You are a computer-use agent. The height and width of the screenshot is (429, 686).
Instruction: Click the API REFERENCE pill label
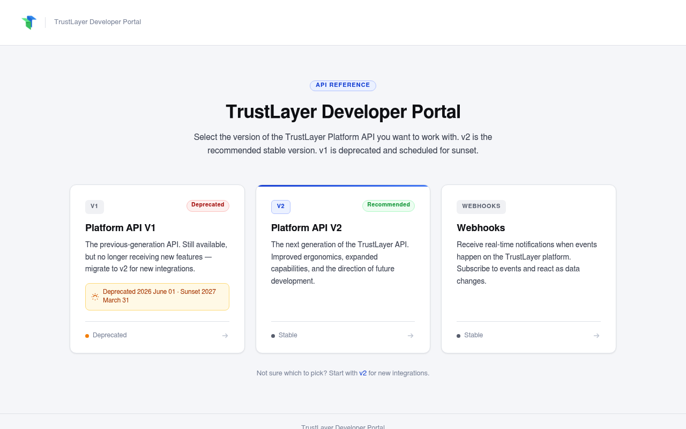point(343,85)
